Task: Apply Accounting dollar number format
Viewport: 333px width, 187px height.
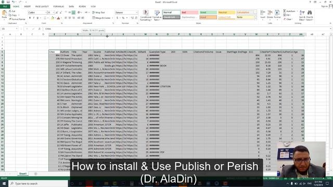Action: coord(117,18)
